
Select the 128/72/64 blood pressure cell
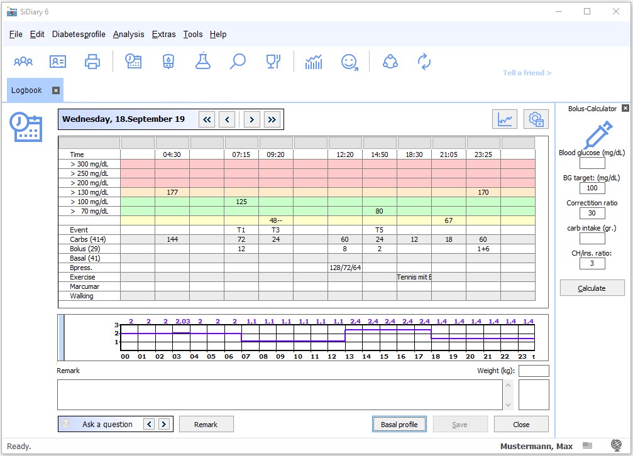click(345, 268)
